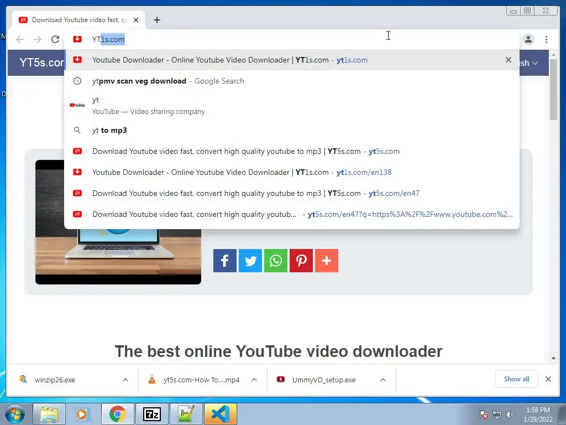This screenshot has height=425, width=566.
Task: Open the yt5s.com-How To....mp4 download
Action: click(x=201, y=380)
